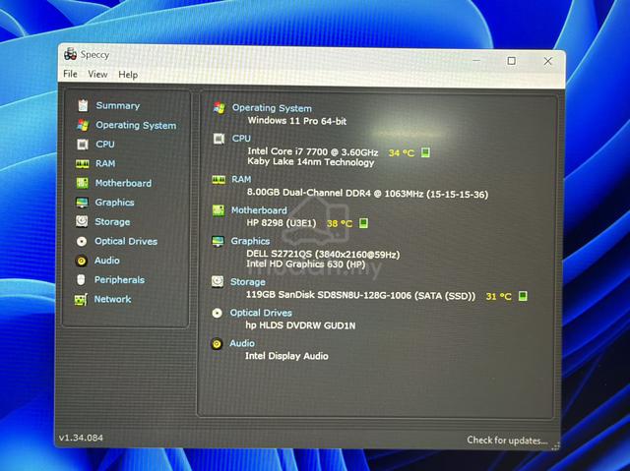Click Intel HD Graphics 630 (HP) text
This screenshot has width=630, height=471.
coord(306,264)
